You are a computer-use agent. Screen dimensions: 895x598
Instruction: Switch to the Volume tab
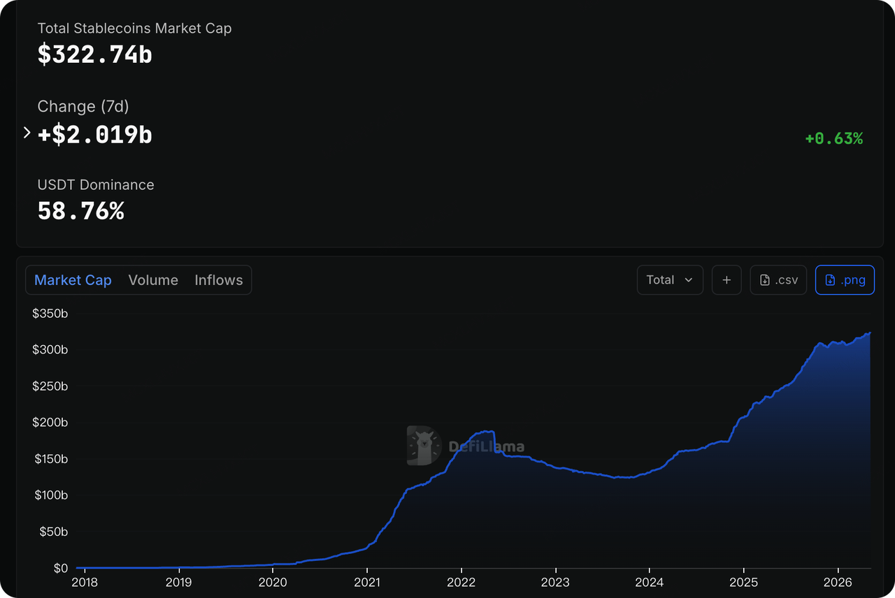click(153, 280)
